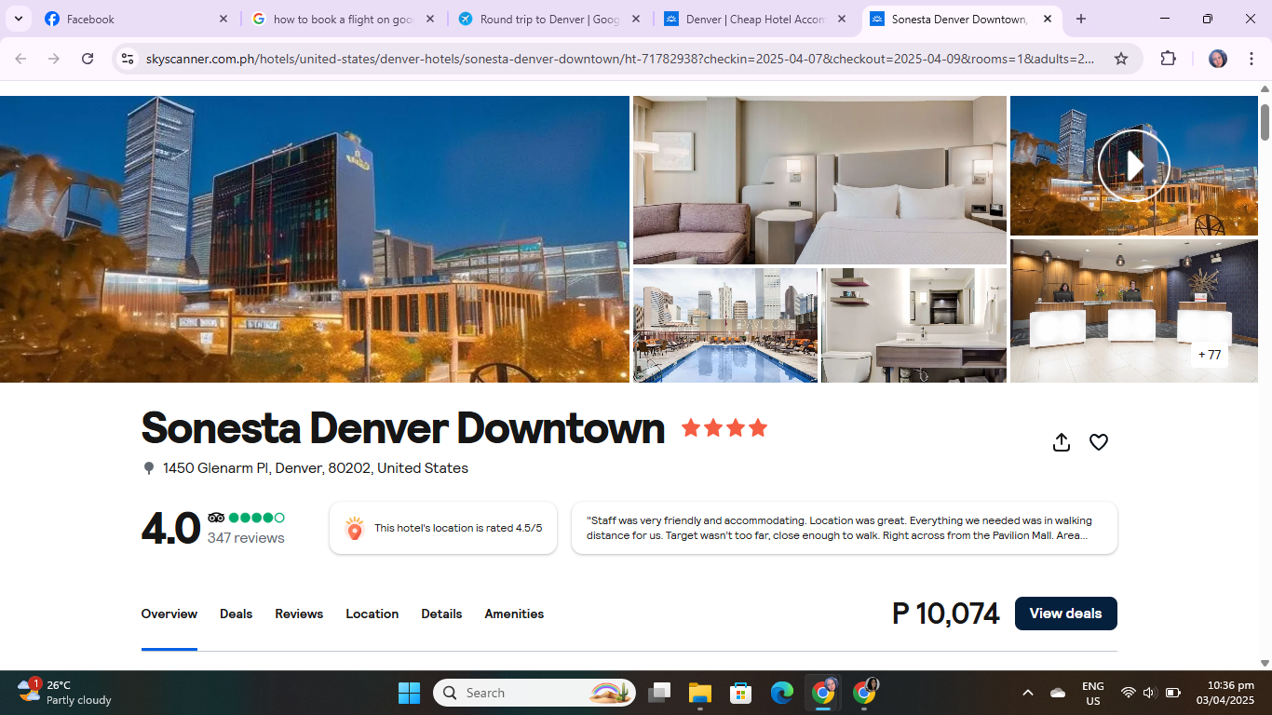1272x715 pixels.
Task: Switch to the Location tab
Action: 372,614
